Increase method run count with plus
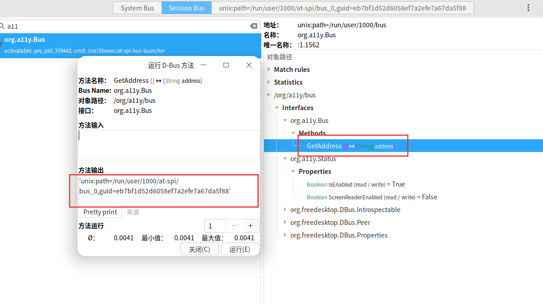The width and height of the screenshot is (543, 304). point(250,226)
